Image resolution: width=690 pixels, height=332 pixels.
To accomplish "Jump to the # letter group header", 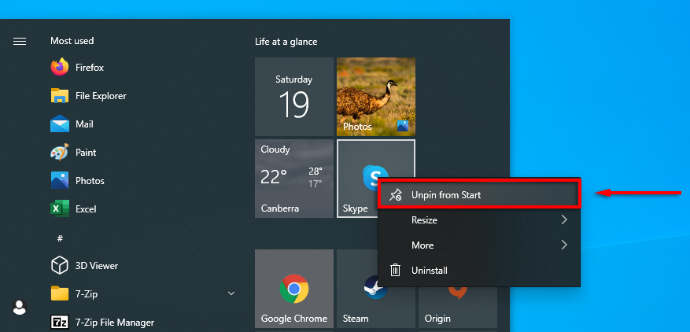I will pos(61,238).
